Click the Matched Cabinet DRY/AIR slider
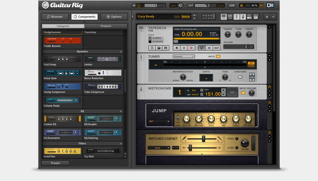The width and height of the screenshot is (318, 181). [190, 148]
